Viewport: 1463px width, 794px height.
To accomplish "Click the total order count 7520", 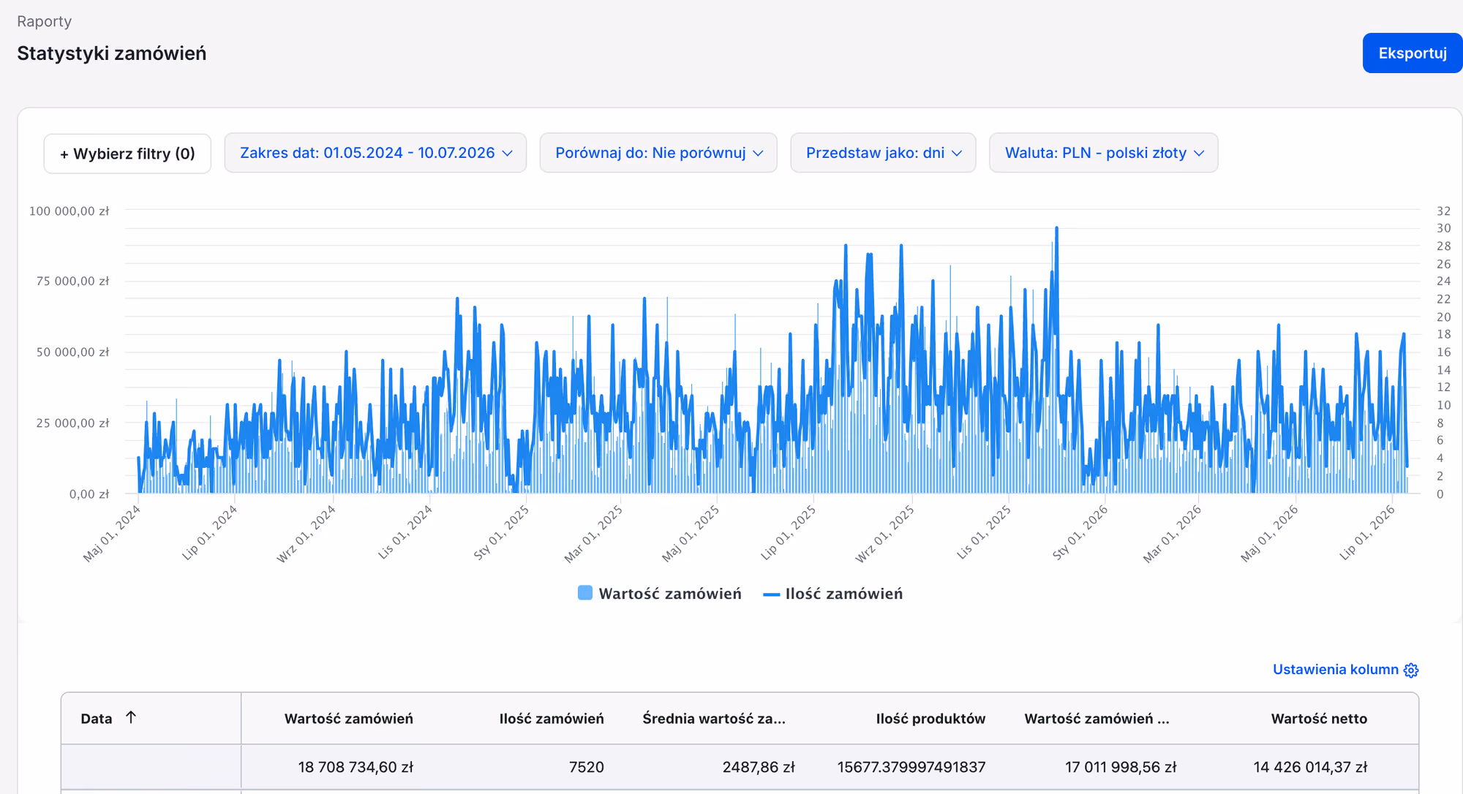I will (x=587, y=767).
